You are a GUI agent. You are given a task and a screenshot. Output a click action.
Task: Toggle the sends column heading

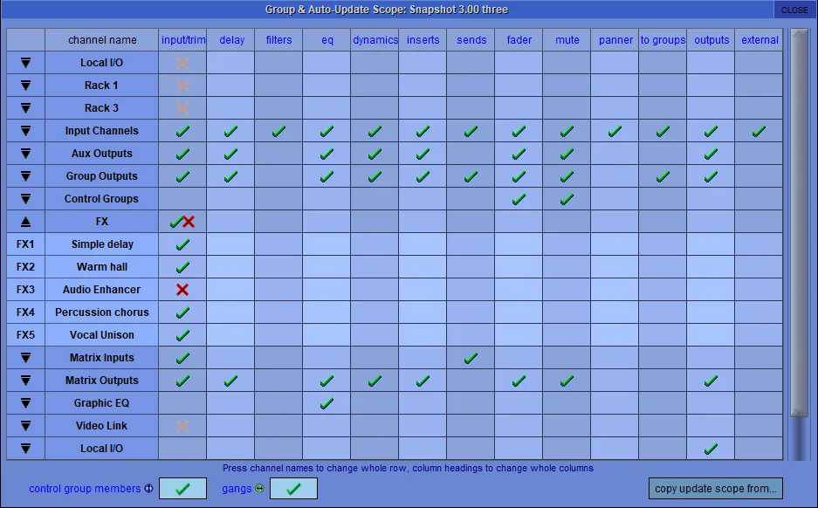pos(471,39)
